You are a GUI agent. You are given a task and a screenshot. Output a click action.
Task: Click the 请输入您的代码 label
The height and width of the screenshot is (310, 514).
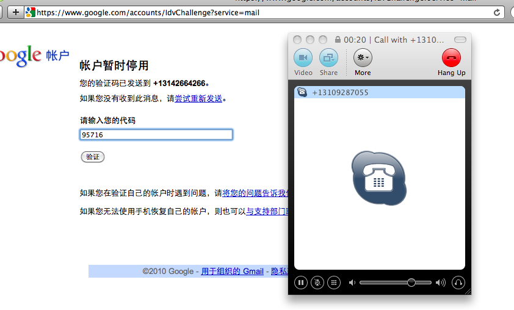107,120
